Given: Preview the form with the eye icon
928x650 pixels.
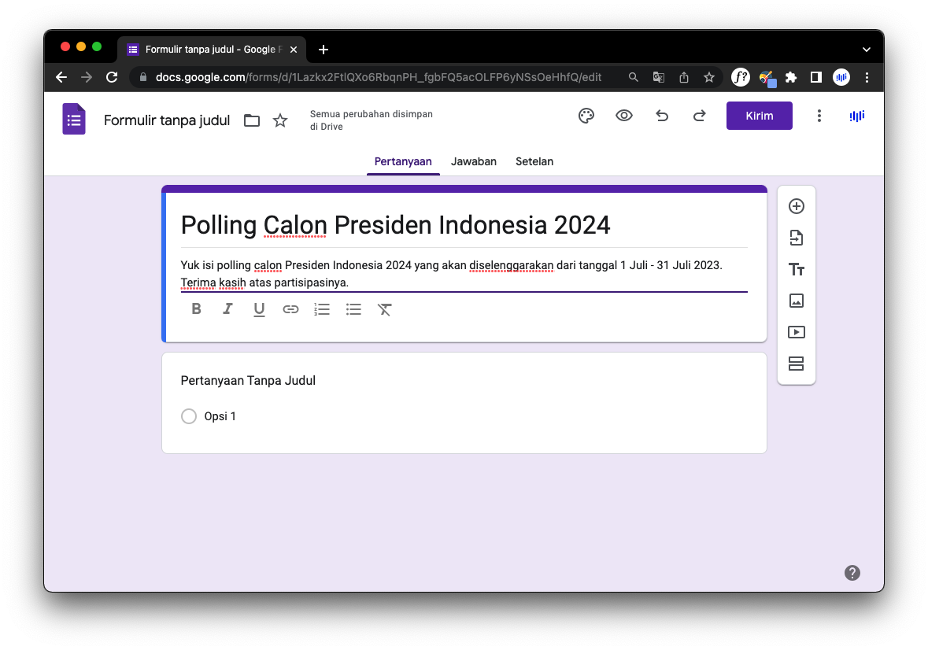Looking at the screenshot, I should pyautogui.click(x=623, y=116).
